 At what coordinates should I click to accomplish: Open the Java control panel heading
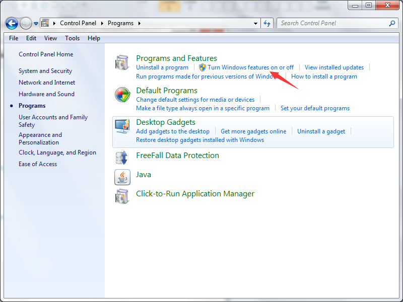[144, 175]
